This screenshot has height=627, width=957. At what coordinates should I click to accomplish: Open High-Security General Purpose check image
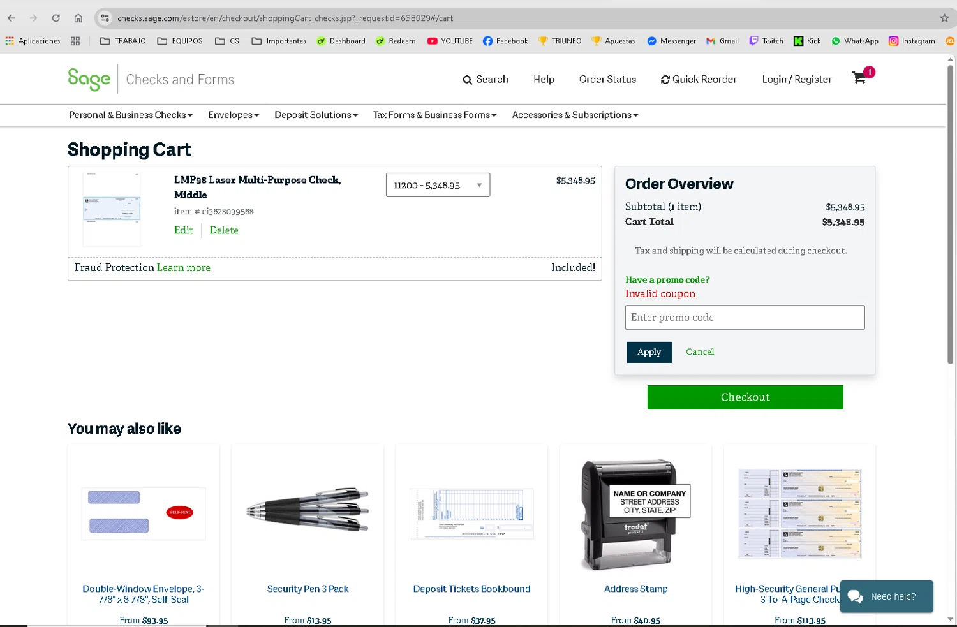coord(799,513)
